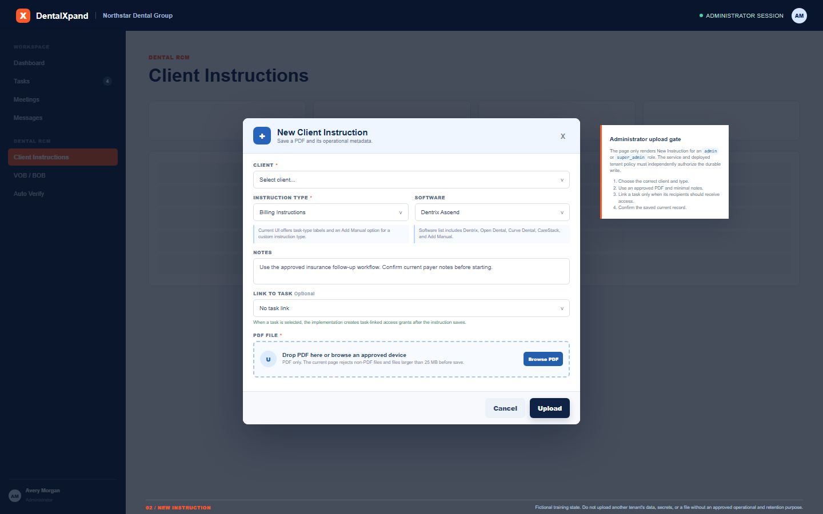Open VOB / BOB in sidebar
Image resolution: width=823 pixels, height=514 pixels.
click(x=63, y=175)
